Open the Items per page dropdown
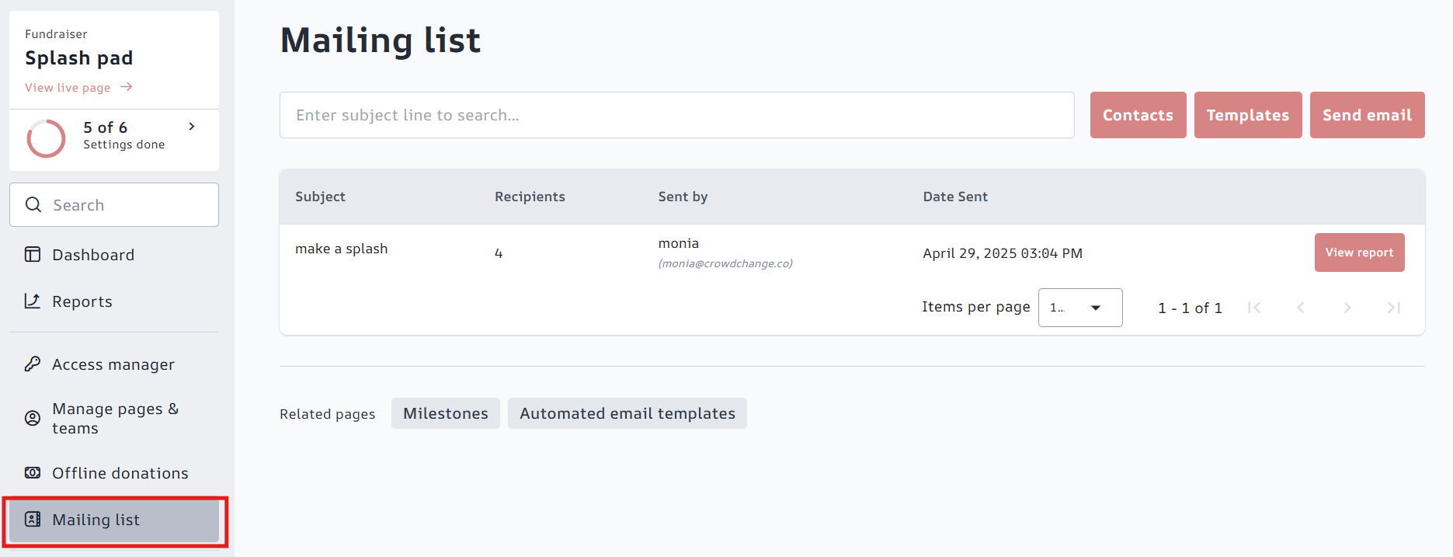Image resolution: width=1453 pixels, height=557 pixels. click(x=1079, y=308)
